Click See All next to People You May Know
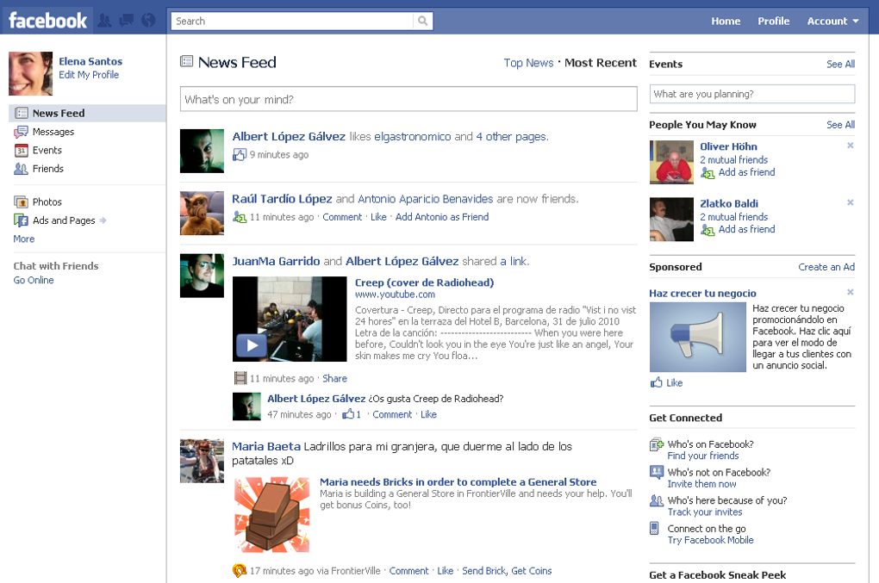 tap(840, 124)
